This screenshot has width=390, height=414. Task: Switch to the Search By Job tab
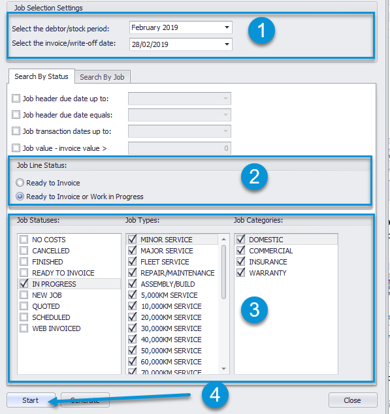point(103,77)
